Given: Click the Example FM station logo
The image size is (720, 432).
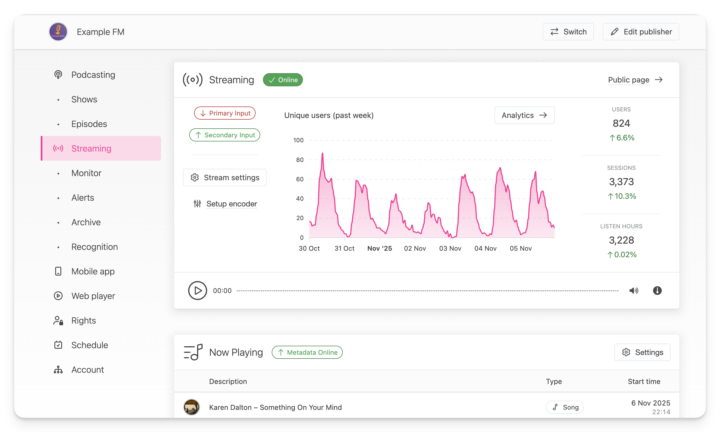Looking at the screenshot, I should [58, 32].
